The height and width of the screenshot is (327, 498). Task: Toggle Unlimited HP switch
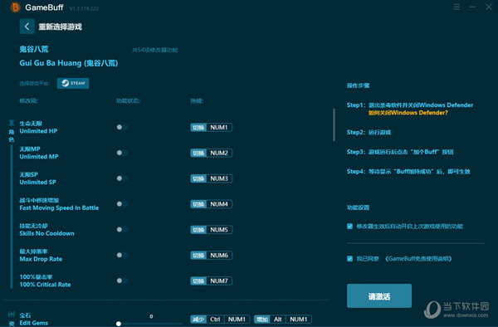(122, 127)
